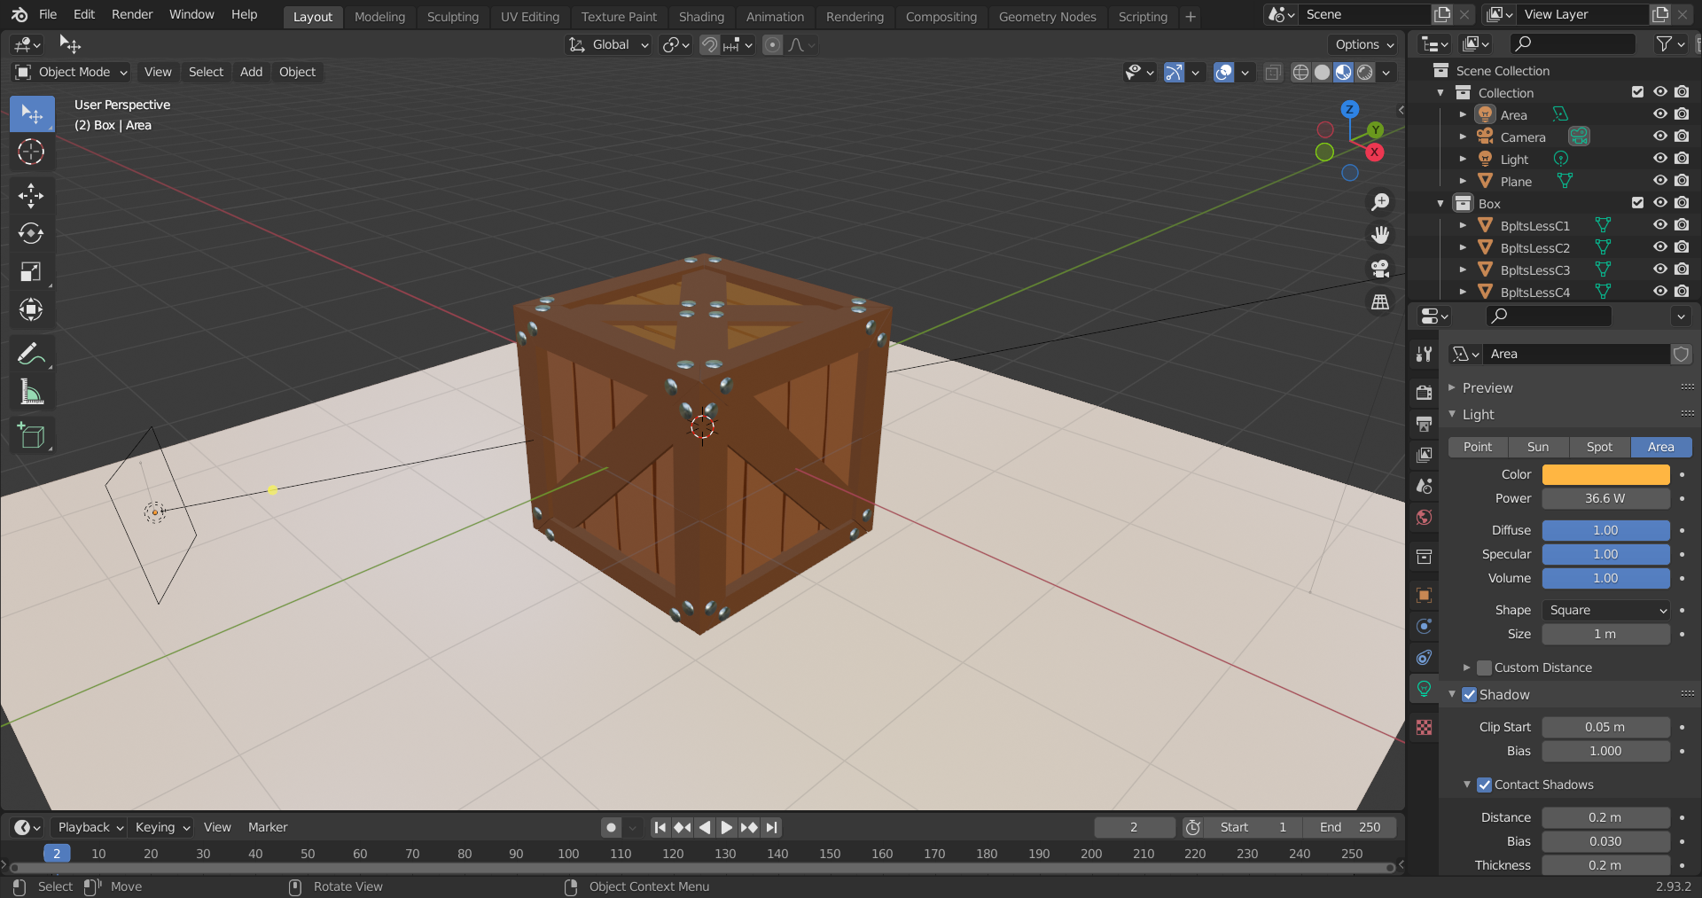Viewport: 1702px width, 898px height.
Task: Uncheck Contact Shadows option
Action: click(1485, 785)
